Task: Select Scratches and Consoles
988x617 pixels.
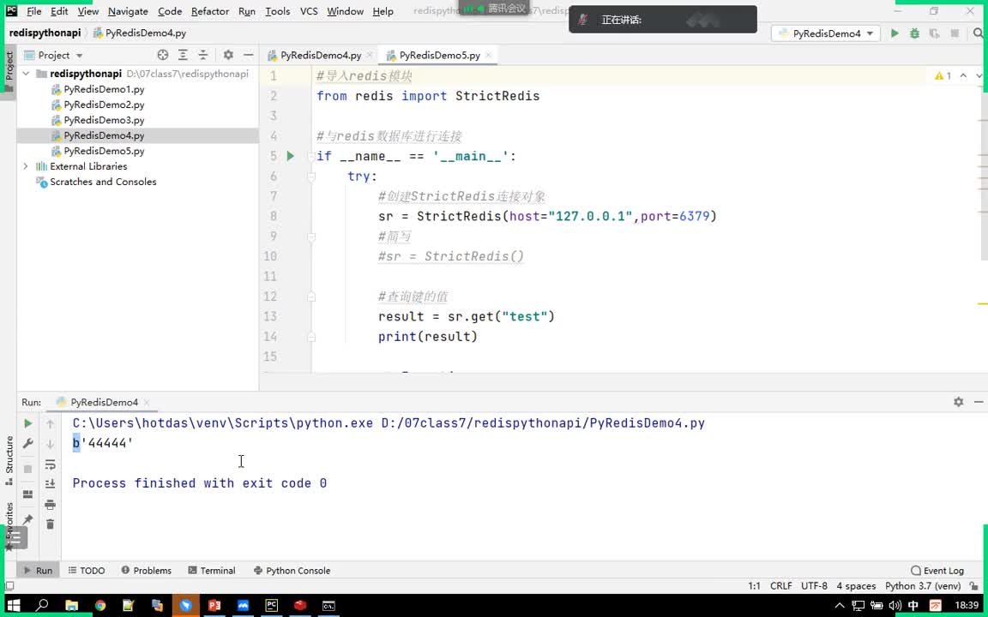Action: 103,182
